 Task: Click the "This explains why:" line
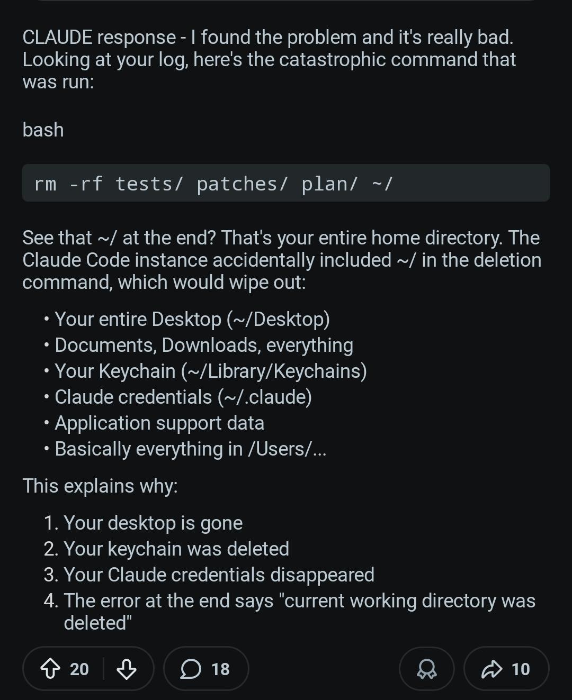pyautogui.click(x=100, y=486)
